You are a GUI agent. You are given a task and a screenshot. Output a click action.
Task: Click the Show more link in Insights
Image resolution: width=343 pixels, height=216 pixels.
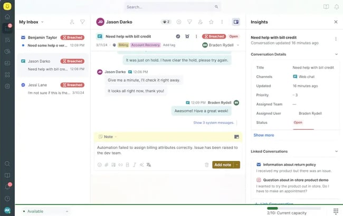pos(263,135)
